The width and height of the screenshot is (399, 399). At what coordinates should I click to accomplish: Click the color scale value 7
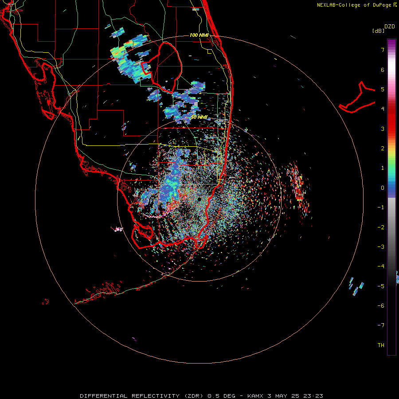383,50
